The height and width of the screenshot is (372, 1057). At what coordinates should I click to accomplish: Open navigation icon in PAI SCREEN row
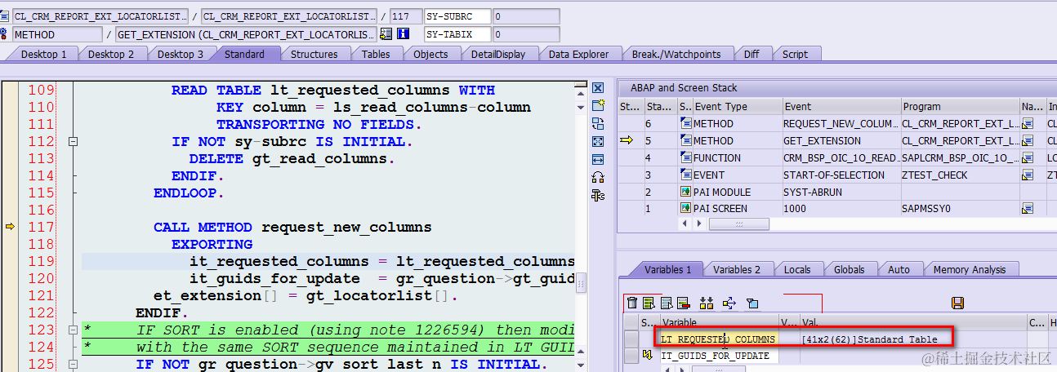1028,209
